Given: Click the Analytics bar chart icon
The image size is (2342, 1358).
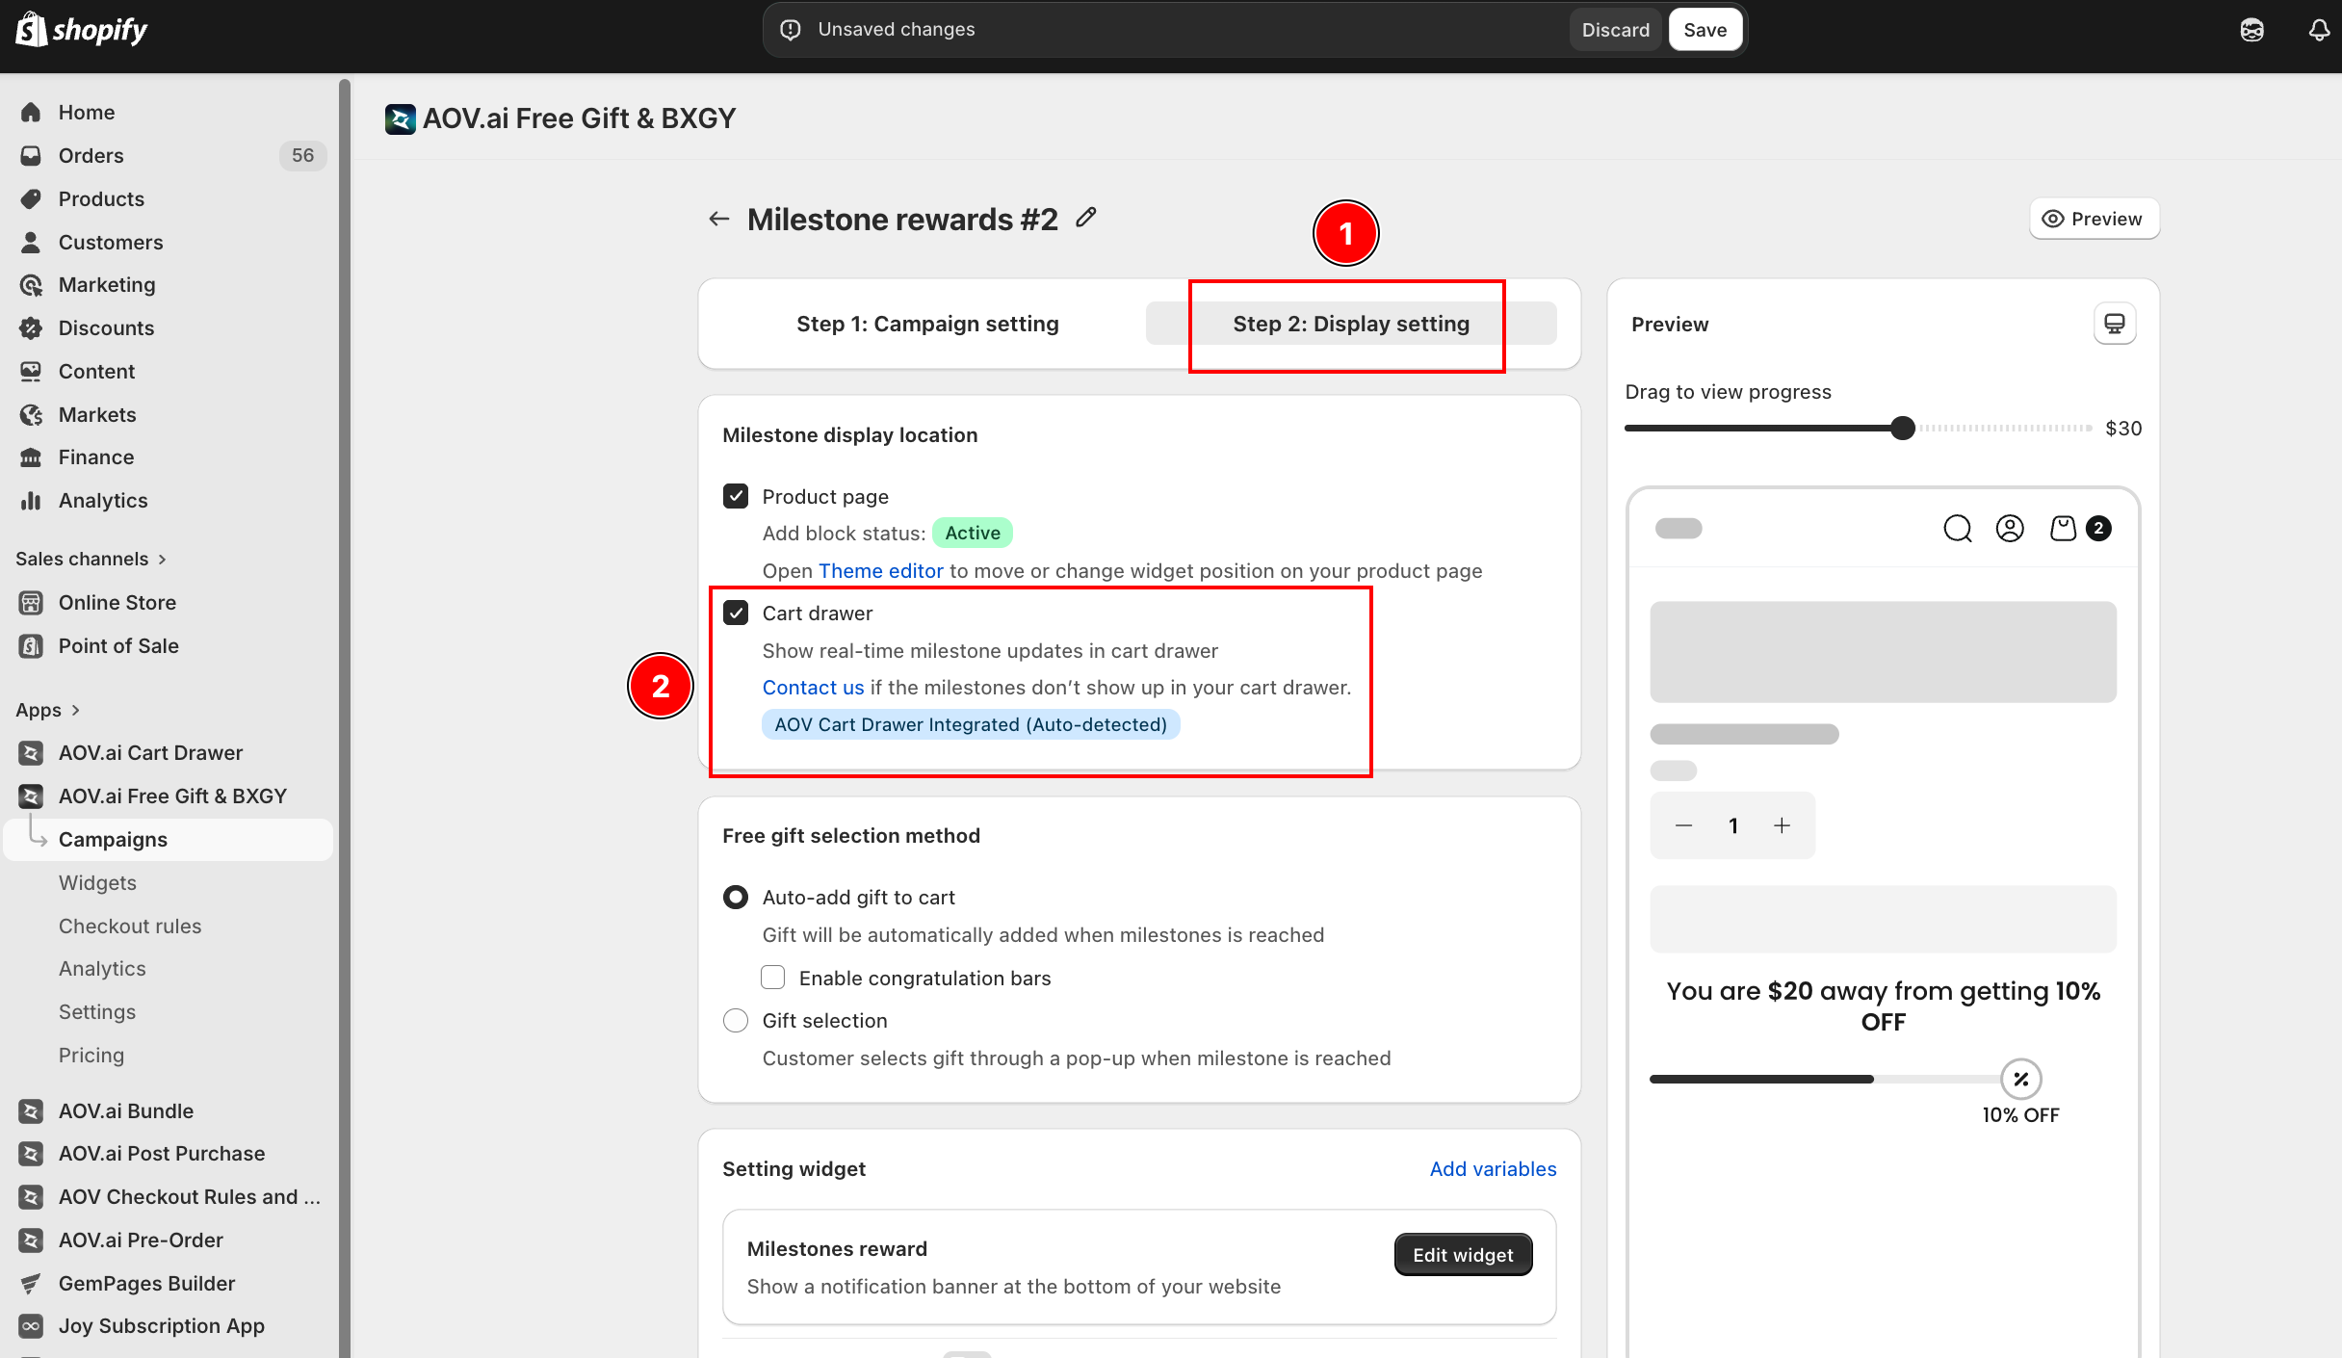Looking at the screenshot, I should pyautogui.click(x=31, y=501).
